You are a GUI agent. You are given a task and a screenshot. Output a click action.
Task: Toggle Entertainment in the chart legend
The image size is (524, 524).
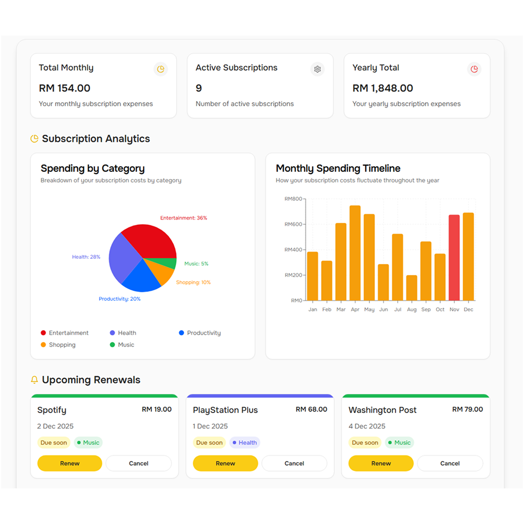pyautogui.click(x=64, y=333)
